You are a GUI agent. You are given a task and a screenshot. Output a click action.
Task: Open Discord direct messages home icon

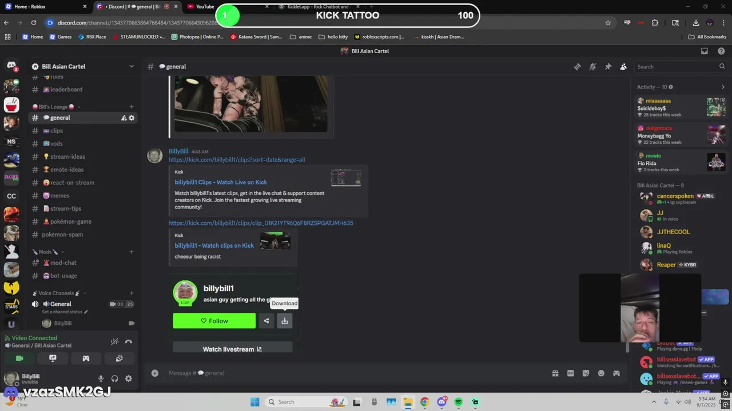pyautogui.click(x=11, y=66)
